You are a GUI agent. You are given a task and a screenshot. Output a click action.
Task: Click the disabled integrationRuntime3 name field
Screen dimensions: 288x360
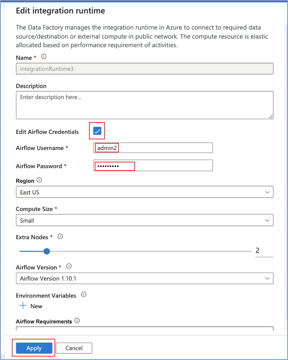(x=145, y=69)
